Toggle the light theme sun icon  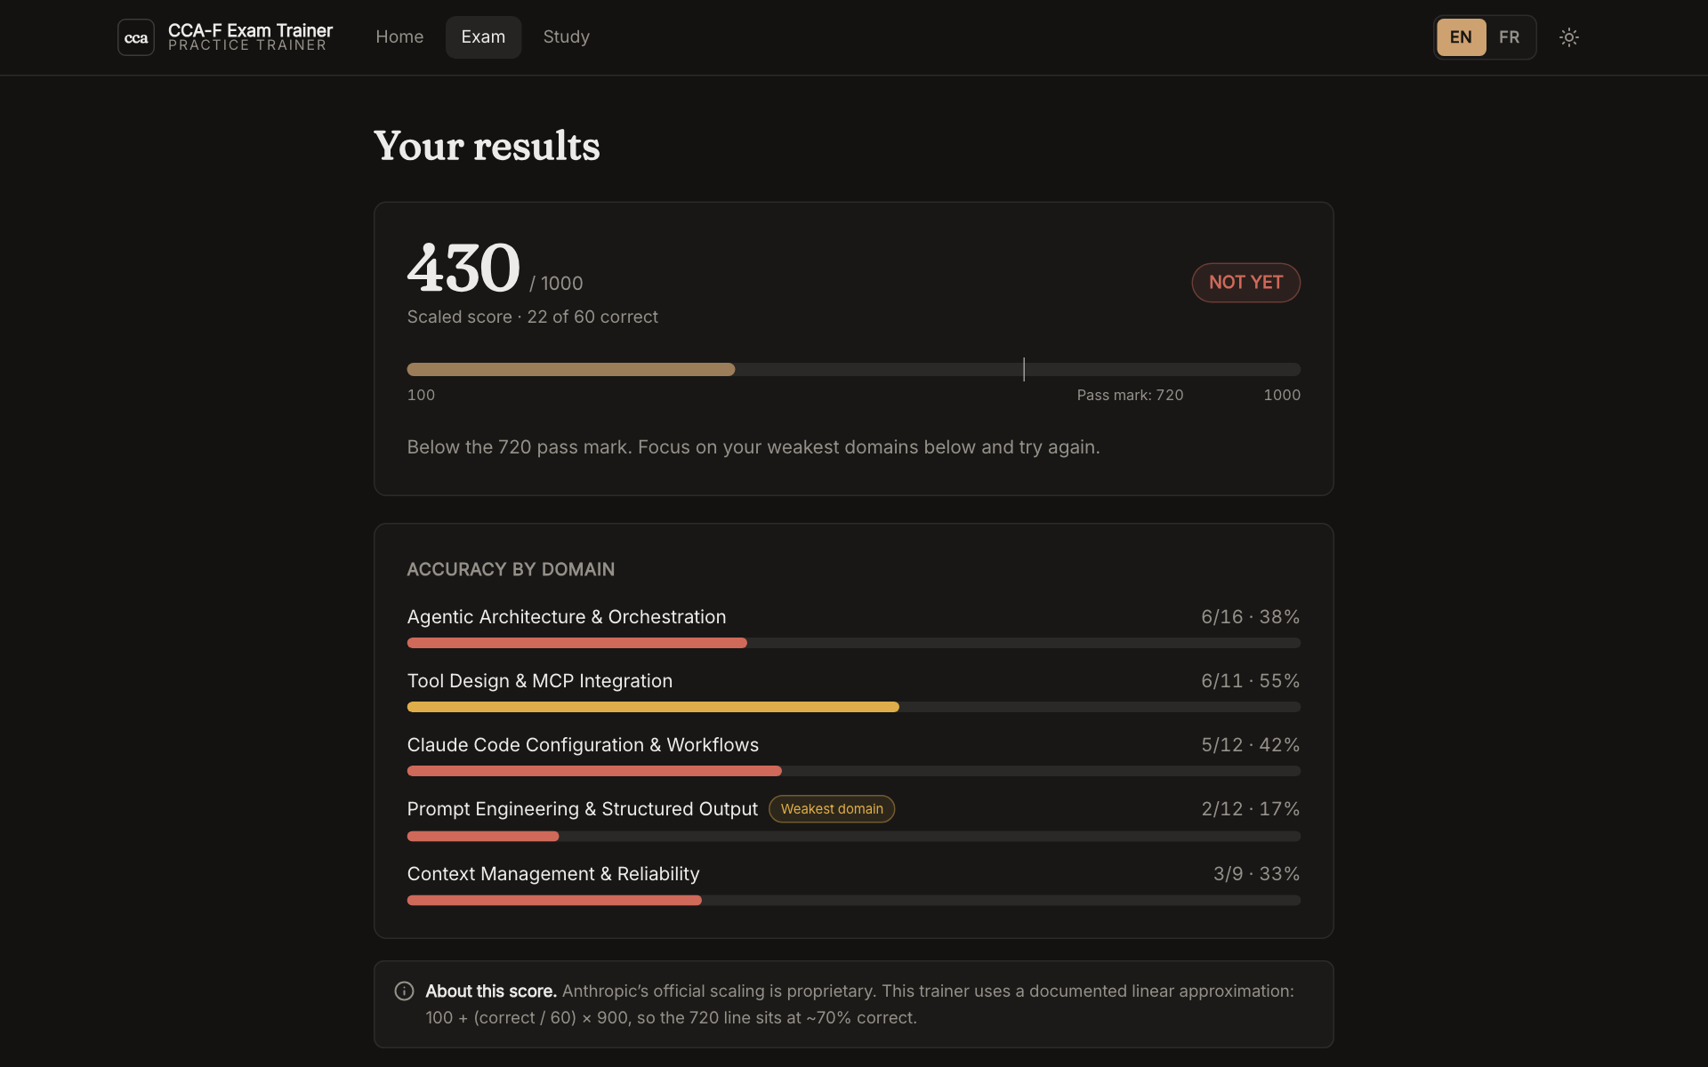pos(1569,37)
